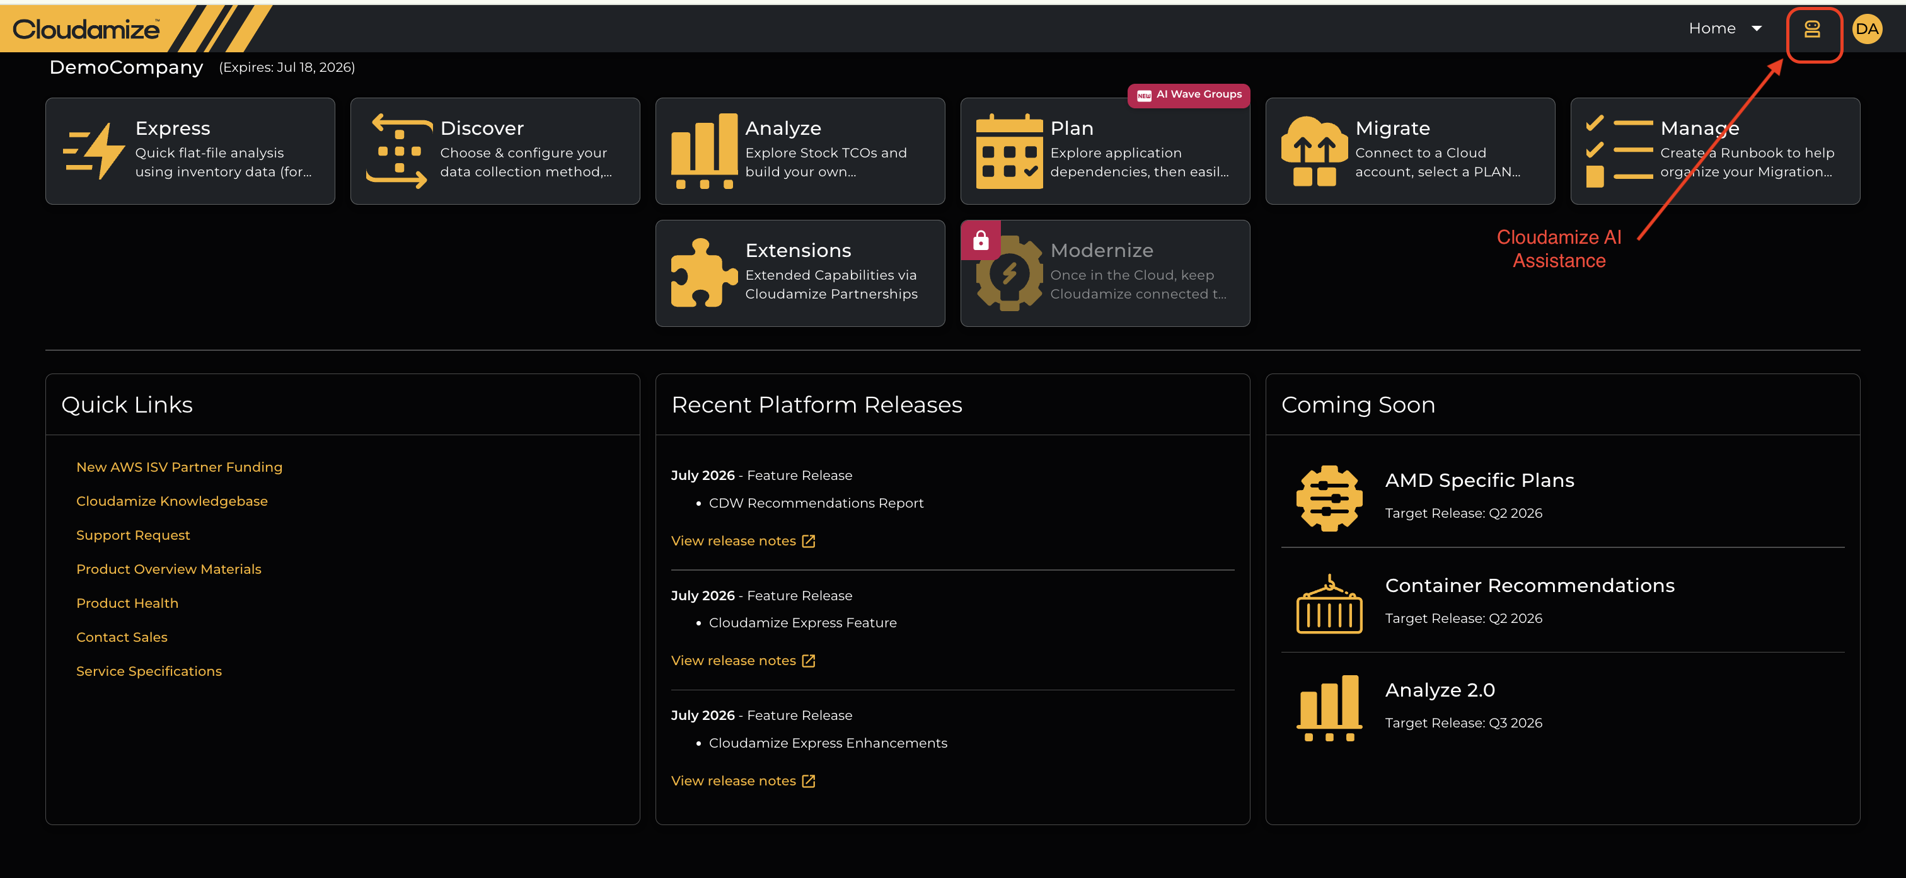Open Product Overview Materials link
Image resolution: width=1906 pixels, height=878 pixels.
169,569
